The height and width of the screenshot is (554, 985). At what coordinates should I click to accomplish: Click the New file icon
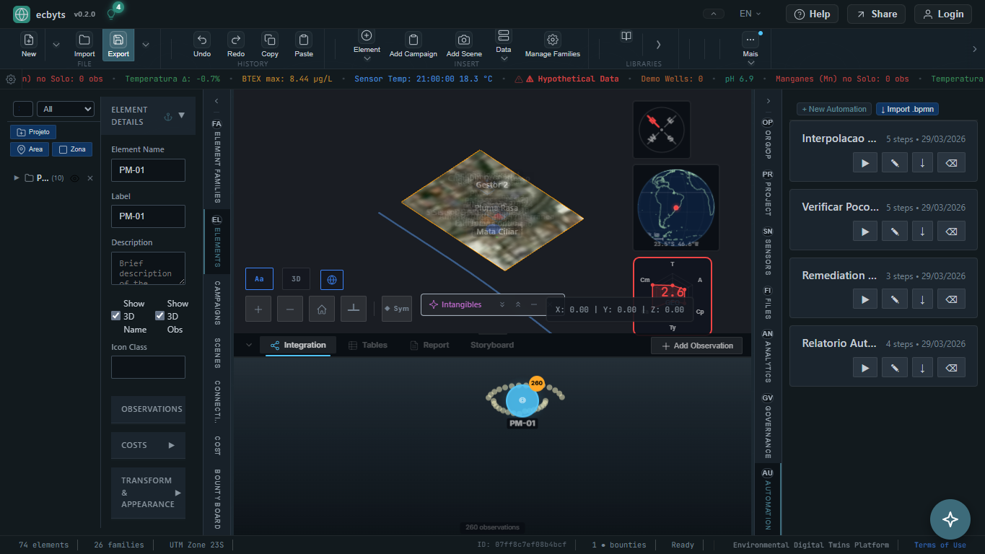[x=29, y=40]
